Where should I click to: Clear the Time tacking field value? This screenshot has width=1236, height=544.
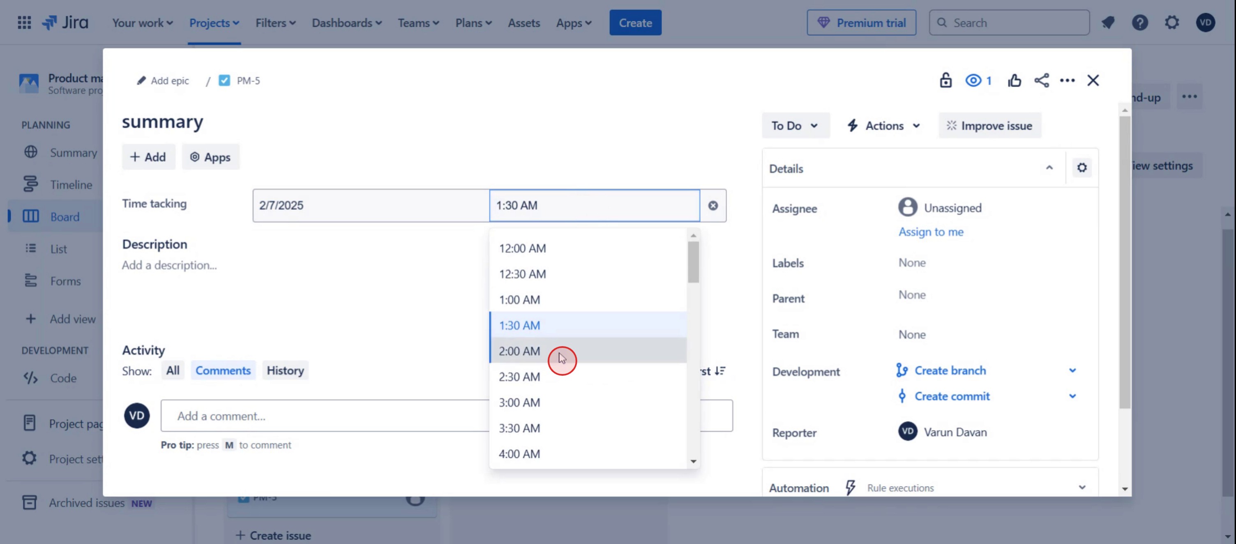pyautogui.click(x=713, y=205)
